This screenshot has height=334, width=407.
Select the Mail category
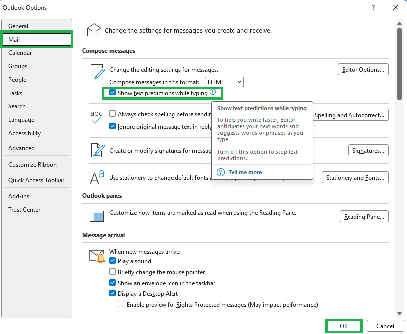37,40
